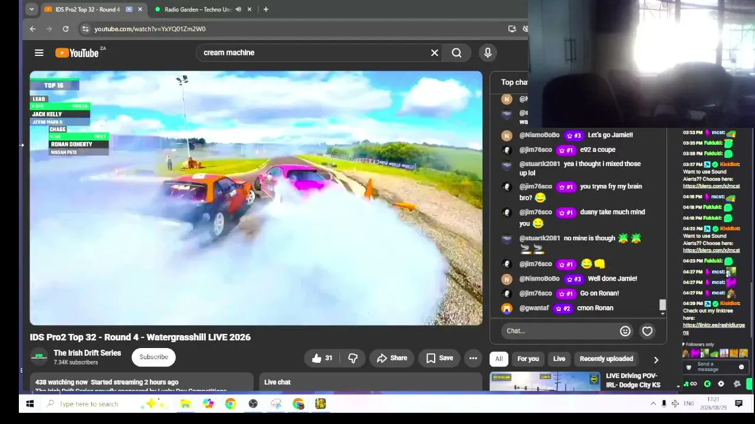Show more filter chips with right arrow
The image size is (755, 424).
(656, 359)
